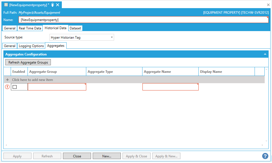Open the Logging Options sub-tab

(x=31, y=46)
